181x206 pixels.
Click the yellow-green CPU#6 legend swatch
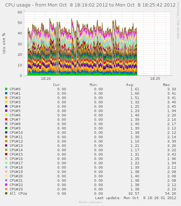click(x=6, y=115)
